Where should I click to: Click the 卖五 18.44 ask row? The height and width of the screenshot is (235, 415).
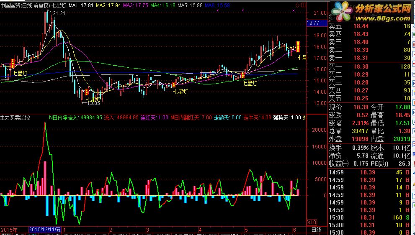tap(369, 26)
